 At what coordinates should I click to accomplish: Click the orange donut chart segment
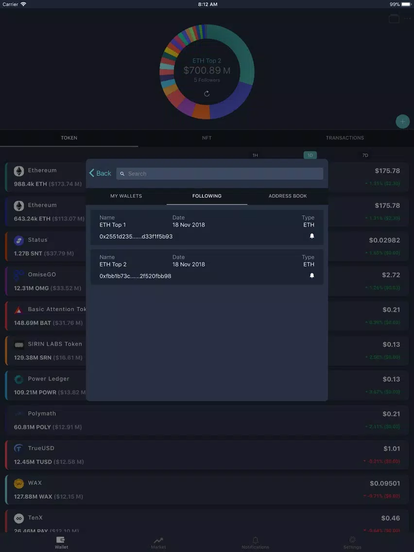click(x=201, y=112)
